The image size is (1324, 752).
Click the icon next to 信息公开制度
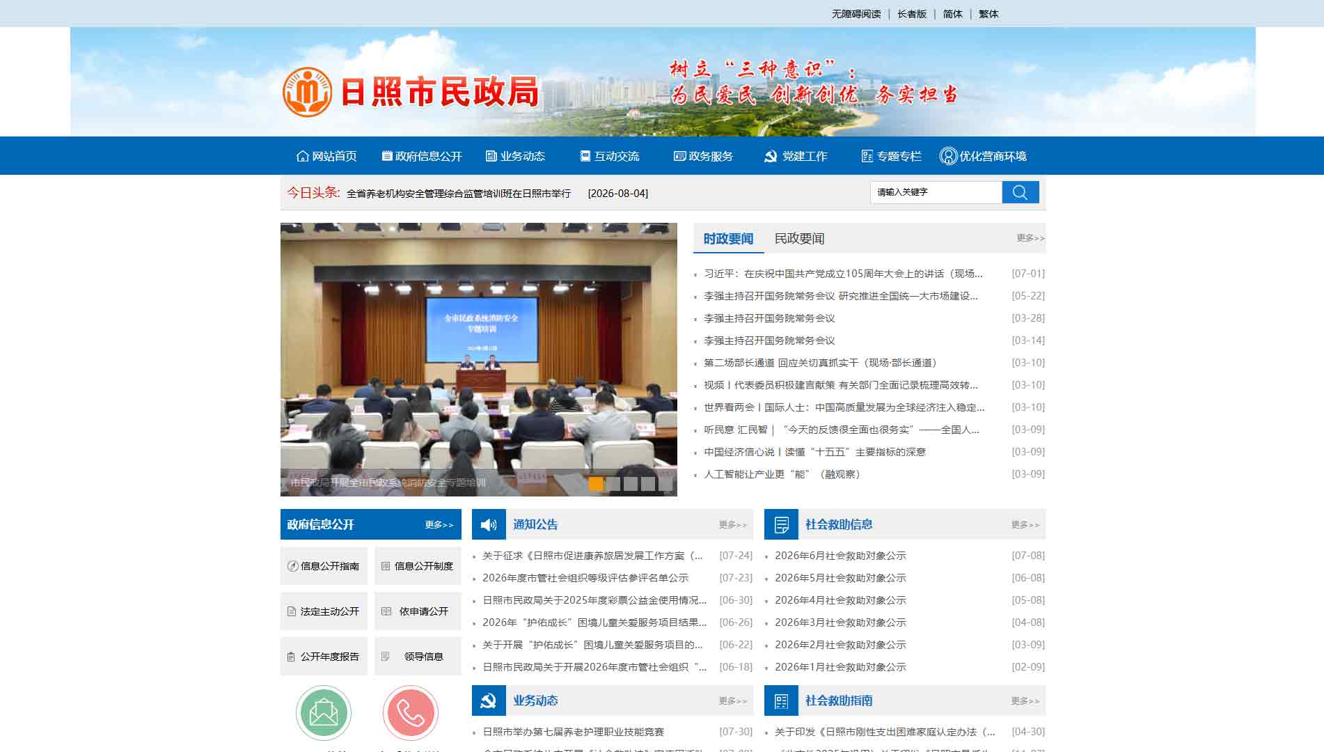(386, 566)
